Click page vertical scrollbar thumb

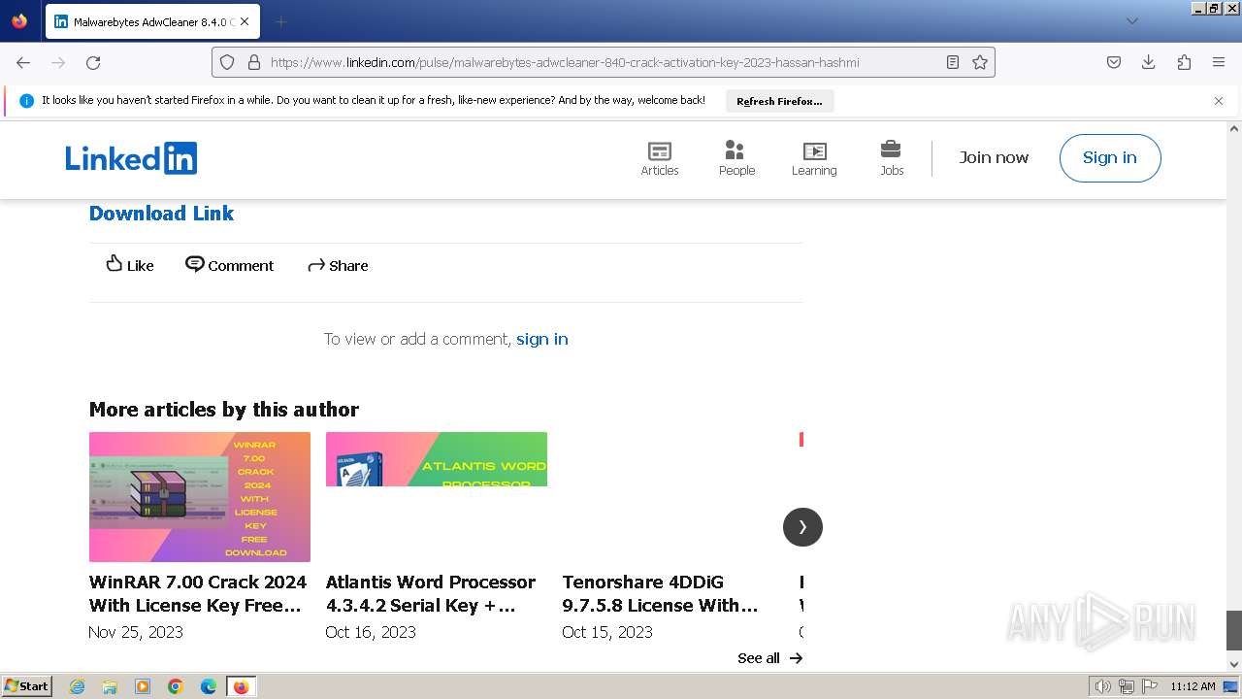point(1234,630)
